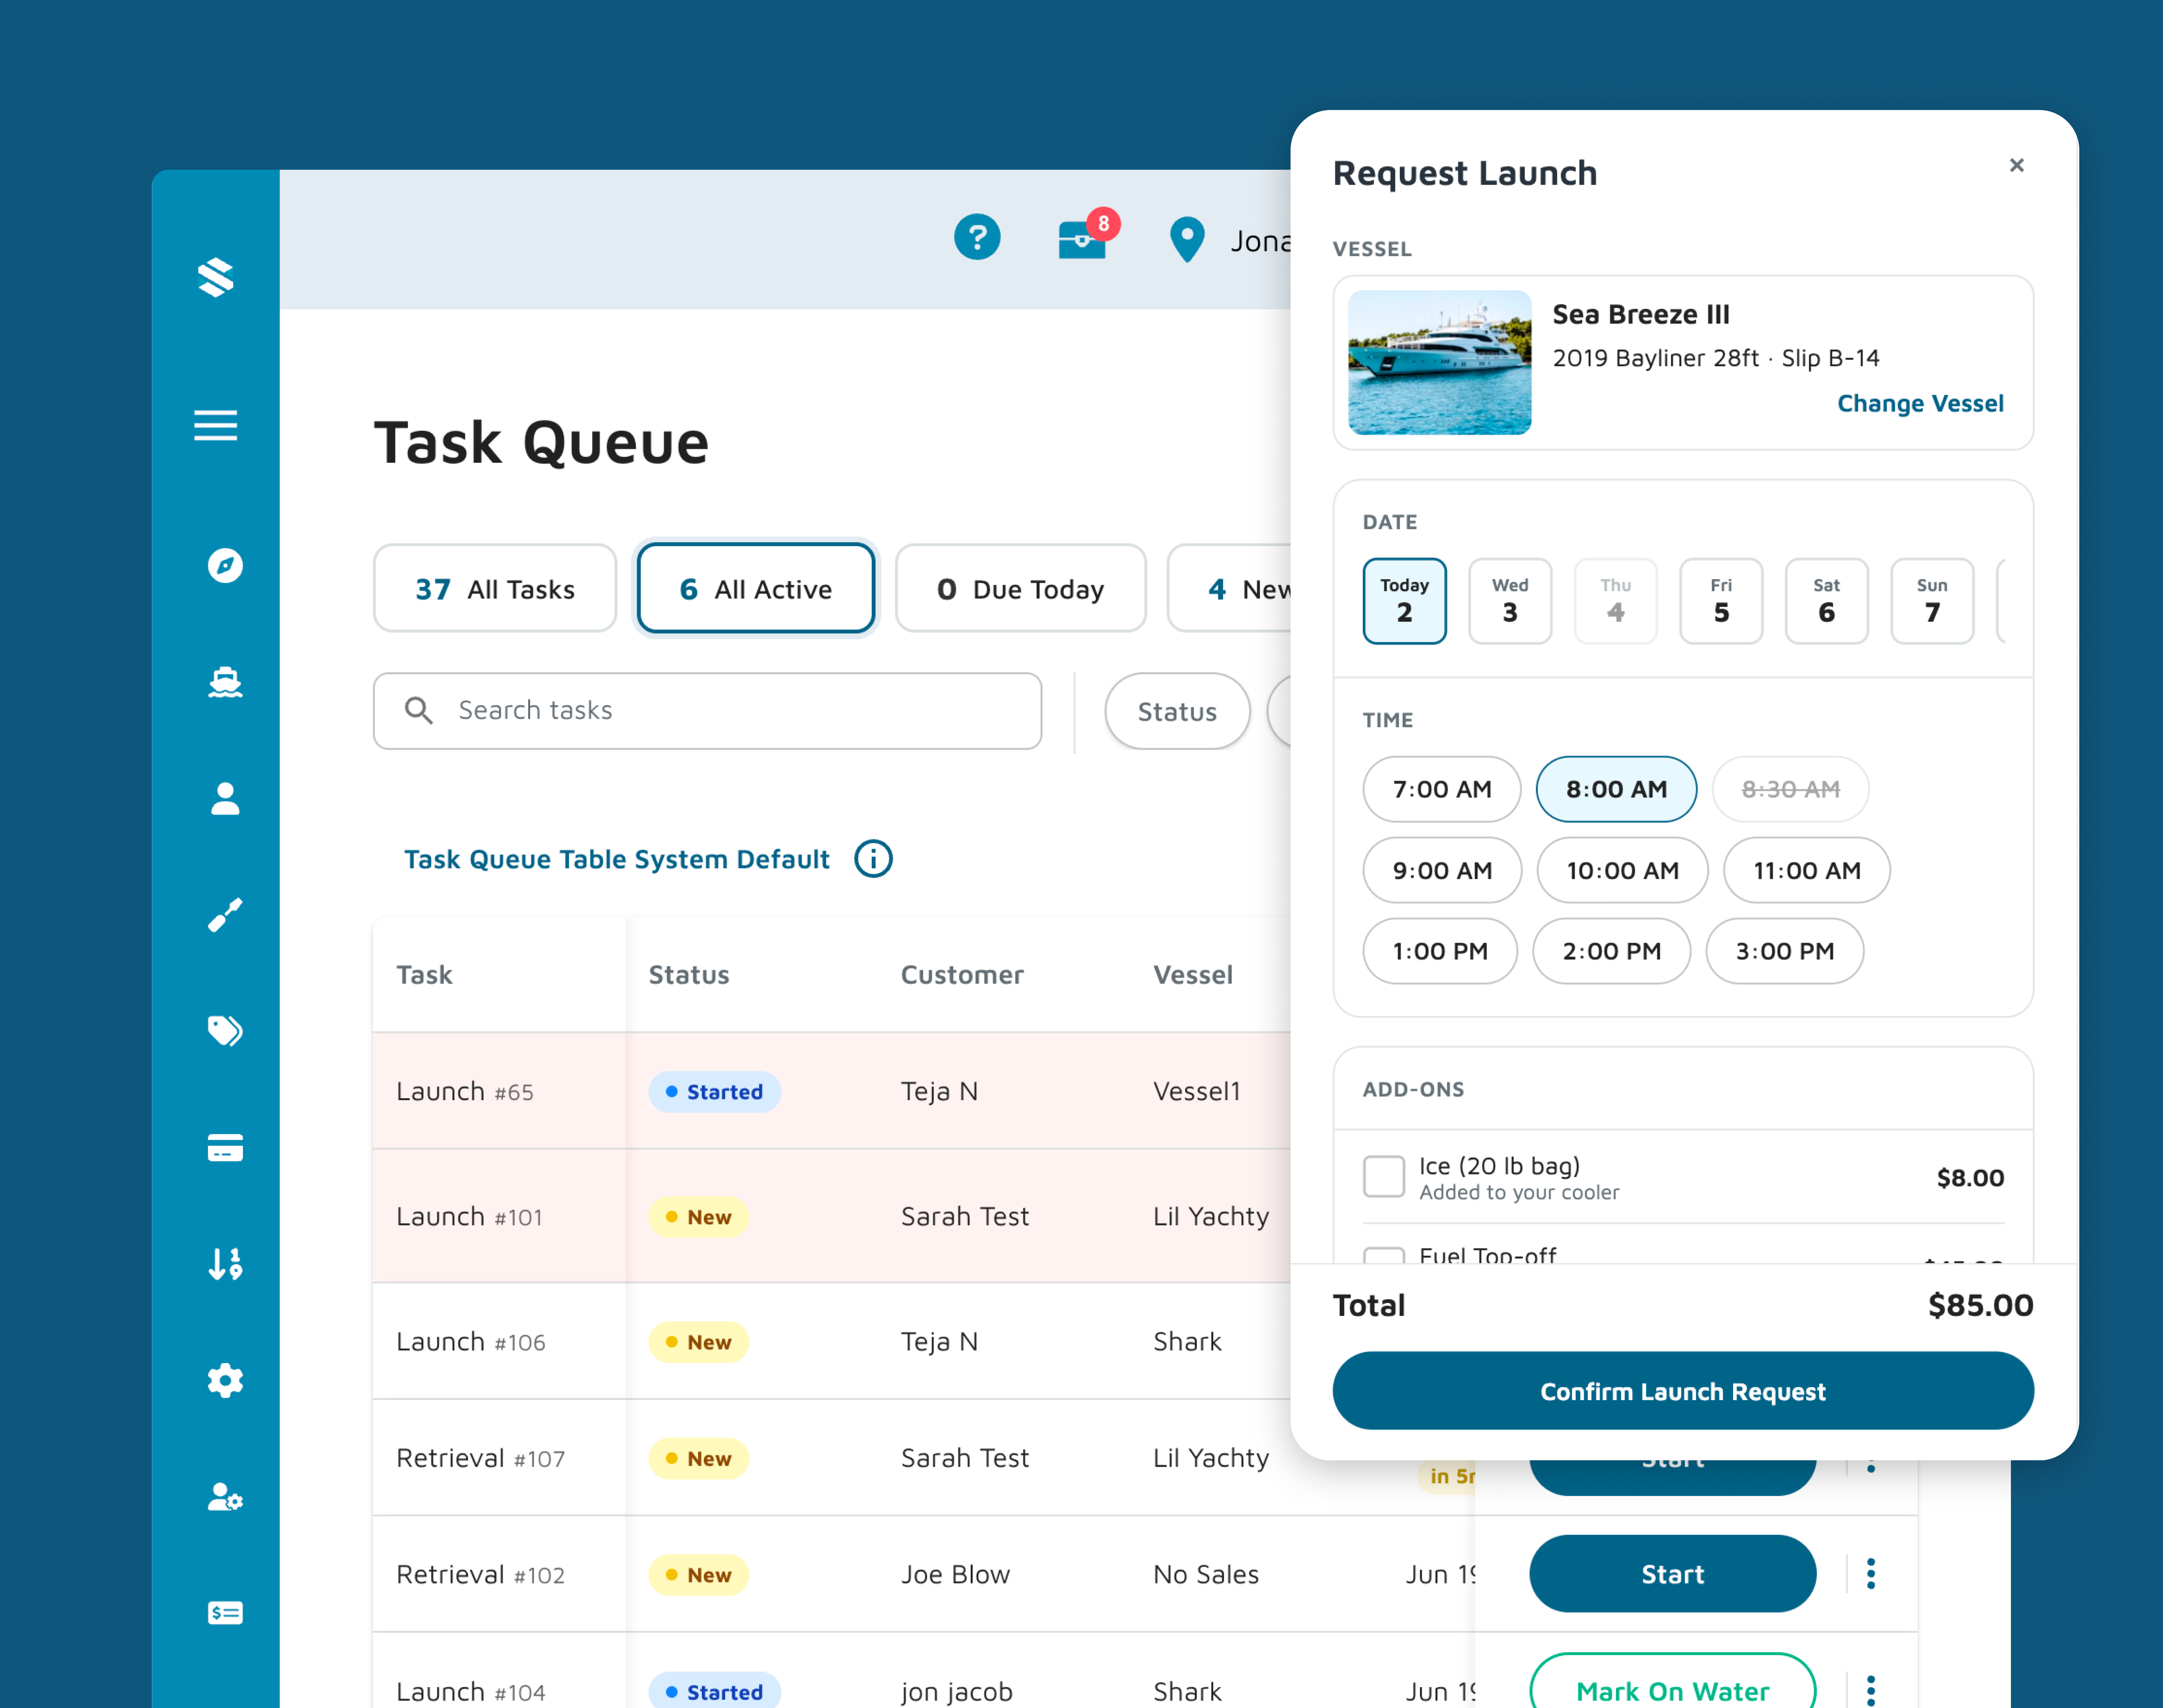Viewport: 2163px width, 1708px height.
Task: Open the hamburger menu in sidebar
Action: [216, 425]
